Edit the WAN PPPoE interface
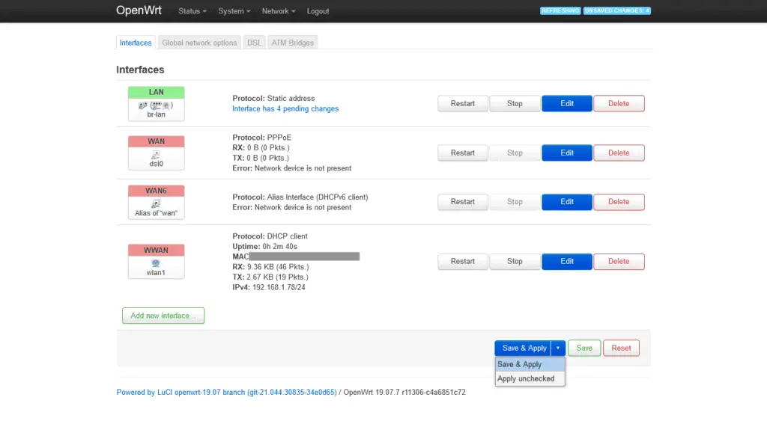The width and height of the screenshot is (767, 430). [567, 153]
